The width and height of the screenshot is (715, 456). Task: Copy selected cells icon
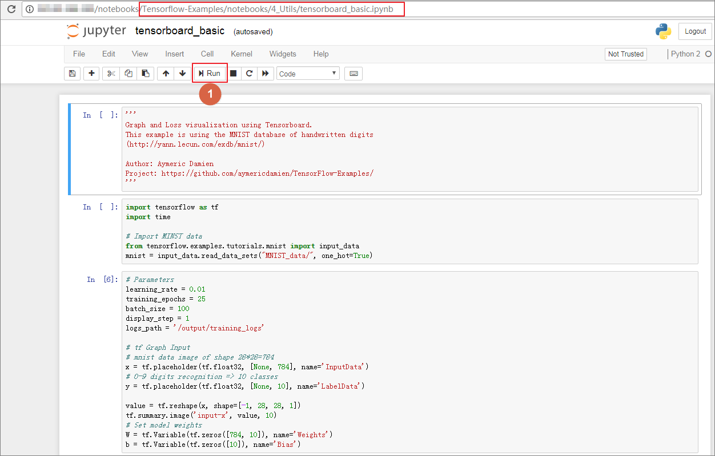pyautogui.click(x=128, y=74)
